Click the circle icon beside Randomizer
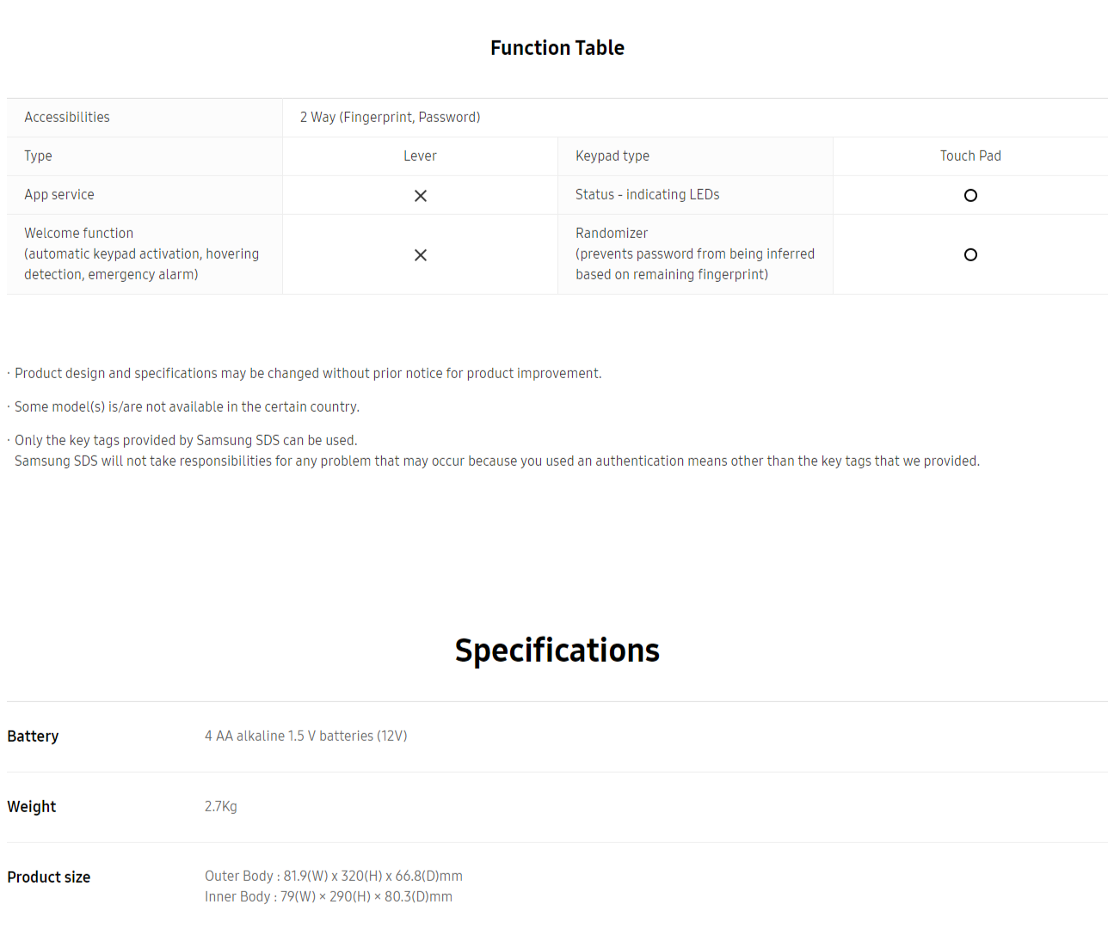 pyautogui.click(x=970, y=255)
